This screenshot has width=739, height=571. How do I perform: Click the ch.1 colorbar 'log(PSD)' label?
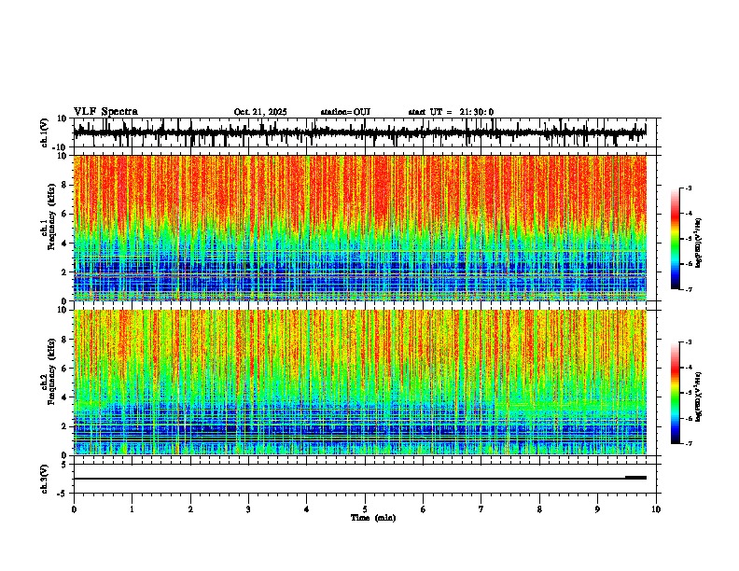[x=699, y=243]
